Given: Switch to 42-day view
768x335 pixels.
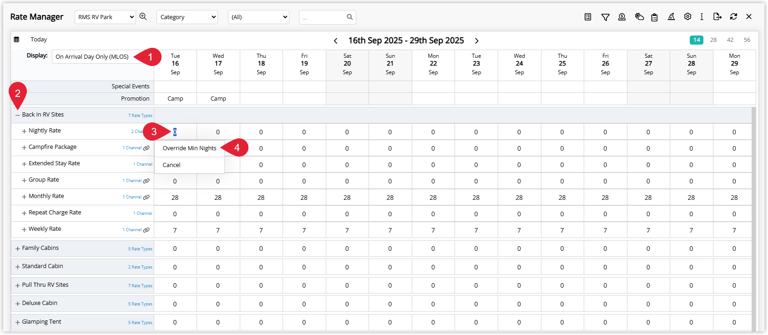Looking at the screenshot, I should tap(730, 40).
